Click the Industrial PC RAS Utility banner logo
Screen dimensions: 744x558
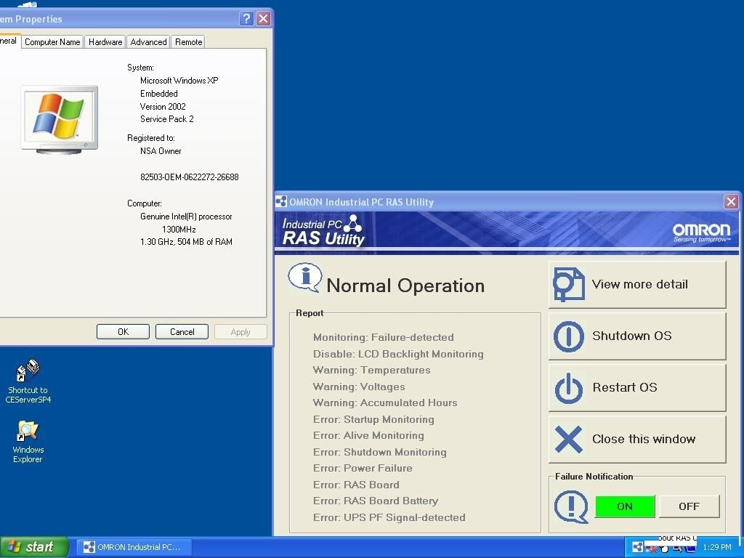point(323,230)
